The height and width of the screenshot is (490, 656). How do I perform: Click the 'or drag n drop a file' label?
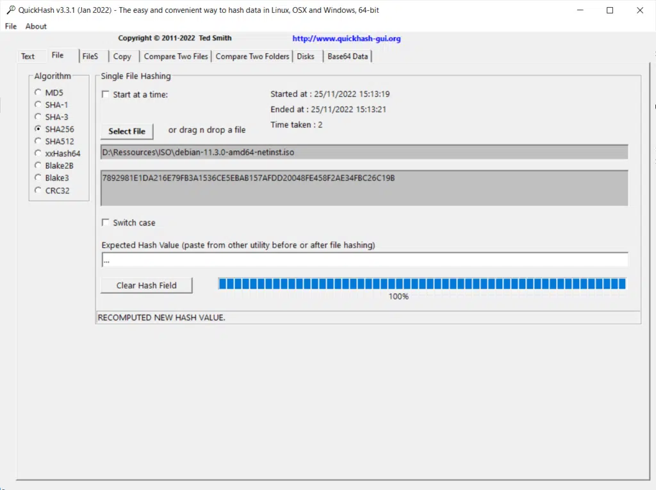tap(207, 130)
